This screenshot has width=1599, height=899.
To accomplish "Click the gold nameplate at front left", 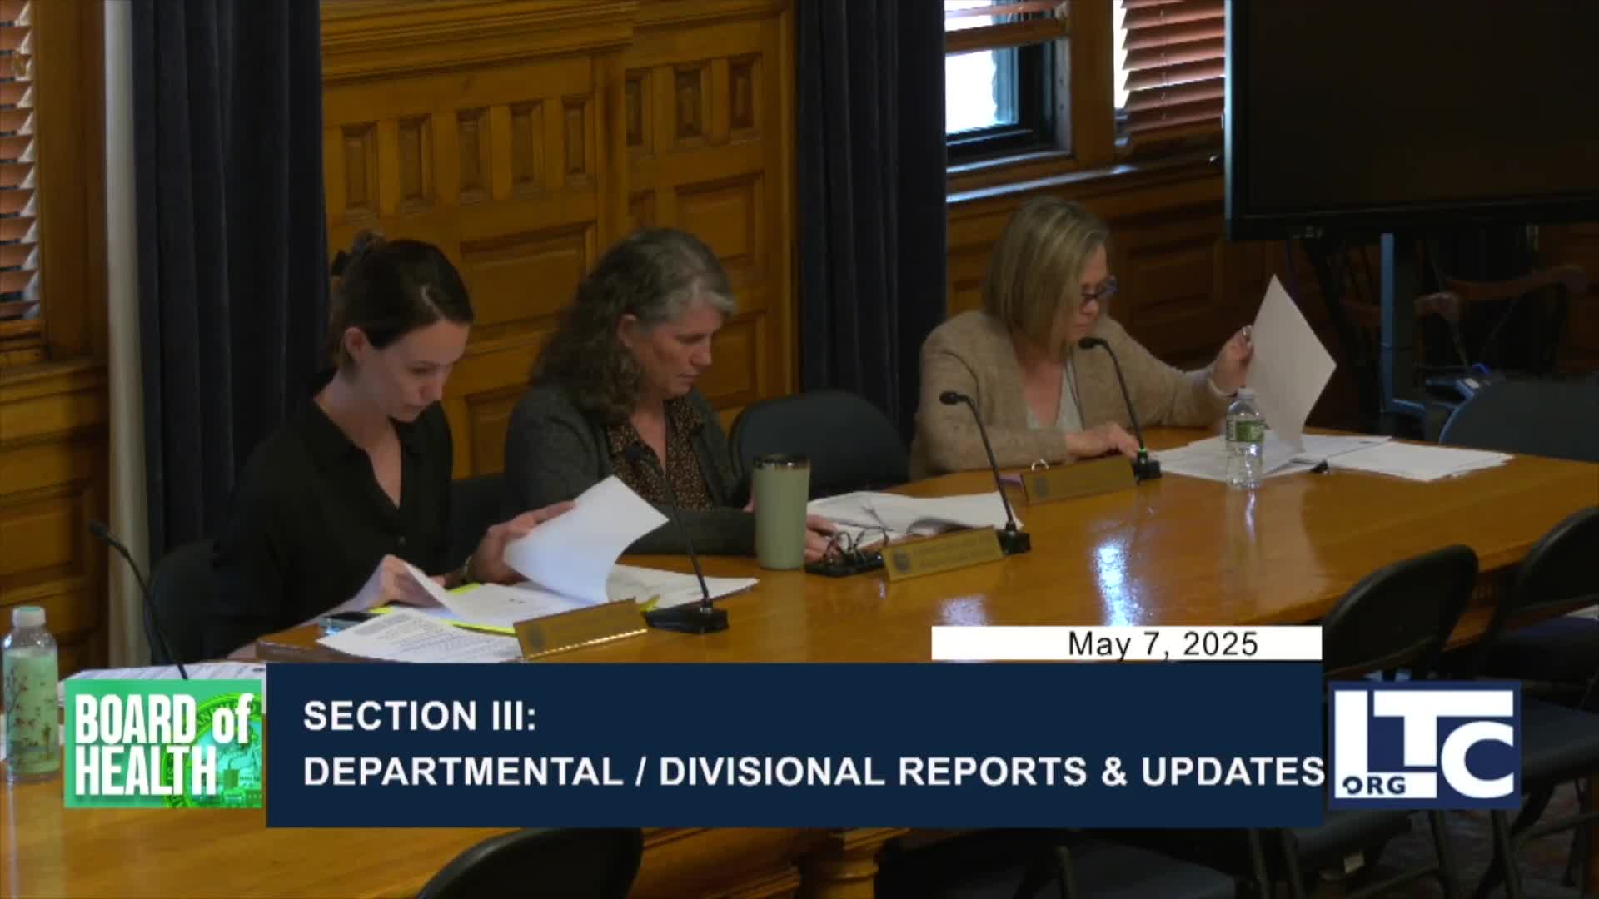I will [580, 631].
